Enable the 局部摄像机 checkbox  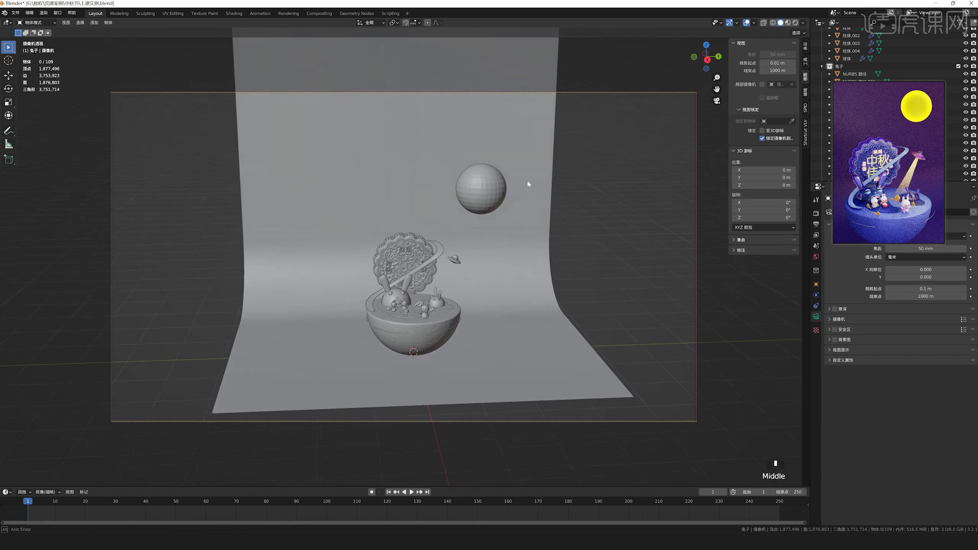(762, 85)
